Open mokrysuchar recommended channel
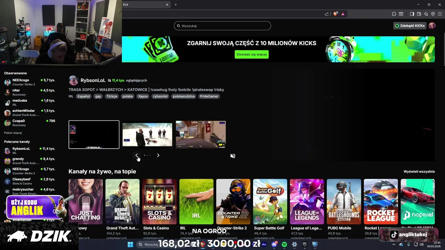This screenshot has width=445, height=250. (30, 191)
